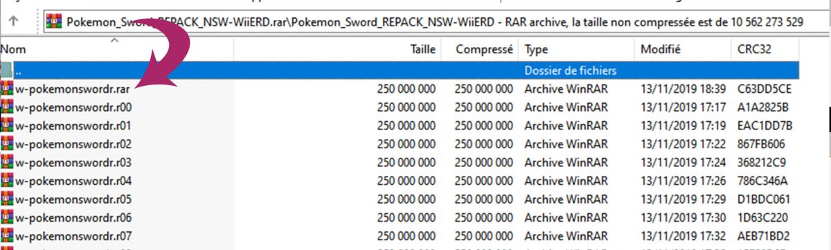
Task: Click modified date 13/11/2019 17:24
Action: tap(683, 163)
